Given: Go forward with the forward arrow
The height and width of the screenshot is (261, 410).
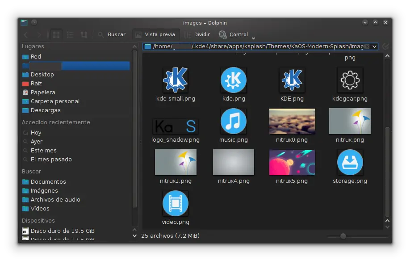Looking at the screenshot, I should pyautogui.click(x=39, y=34).
